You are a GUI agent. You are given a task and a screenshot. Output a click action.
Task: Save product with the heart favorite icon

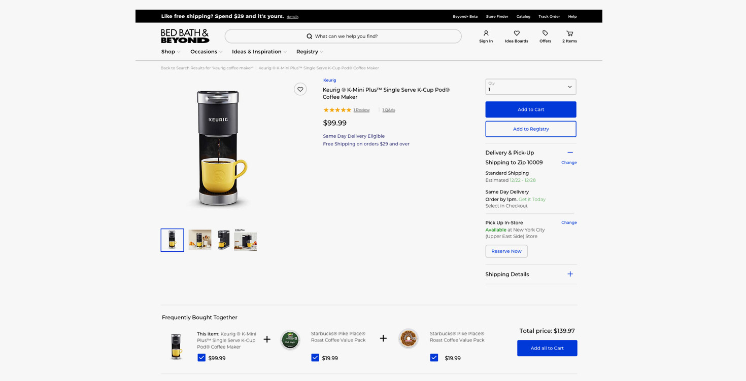[300, 89]
